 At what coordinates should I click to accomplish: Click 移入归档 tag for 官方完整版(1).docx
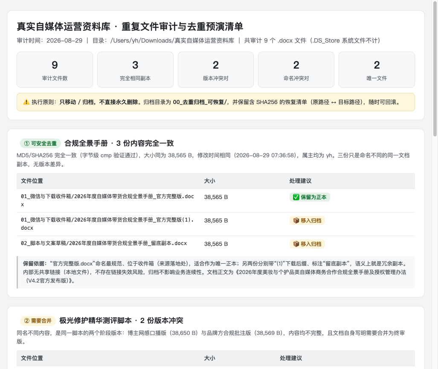307,221
